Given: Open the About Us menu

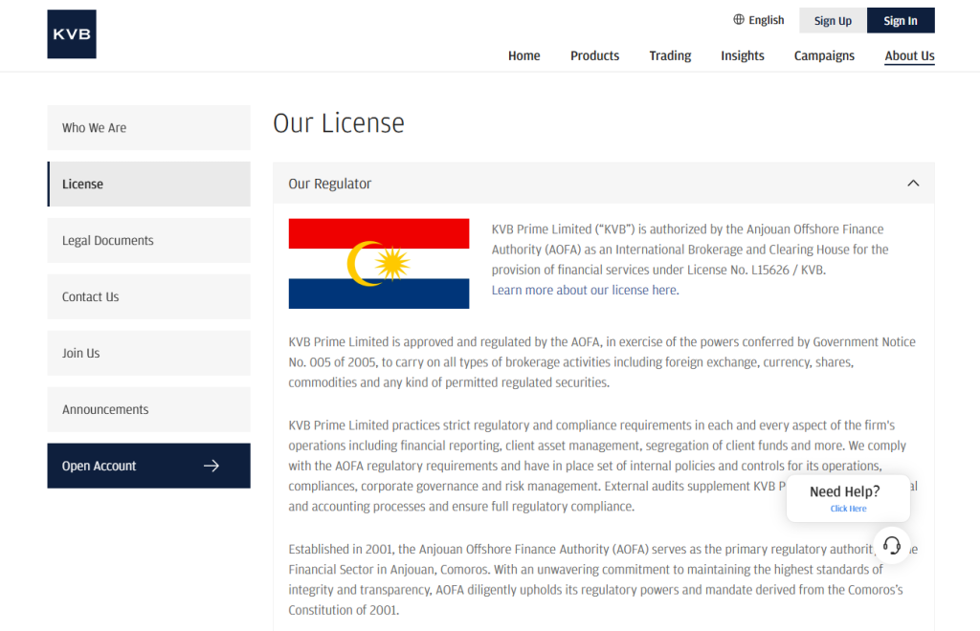Looking at the screenshot, I should (908, 55).
